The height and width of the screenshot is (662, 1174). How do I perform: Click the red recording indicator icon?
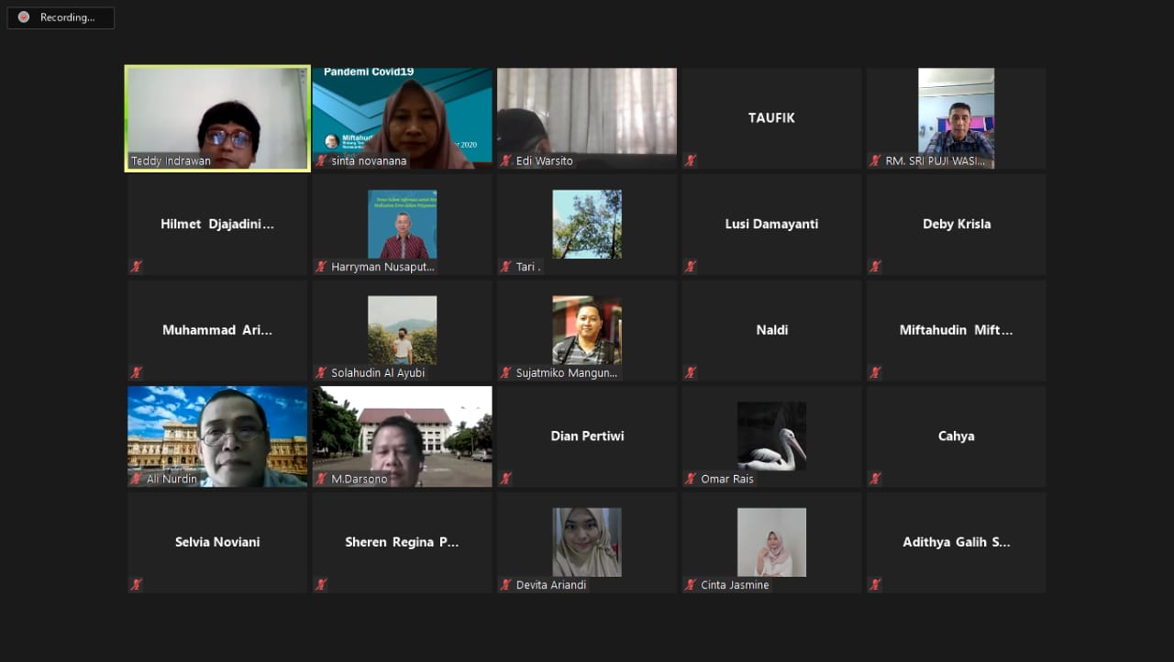coord(23,17)
